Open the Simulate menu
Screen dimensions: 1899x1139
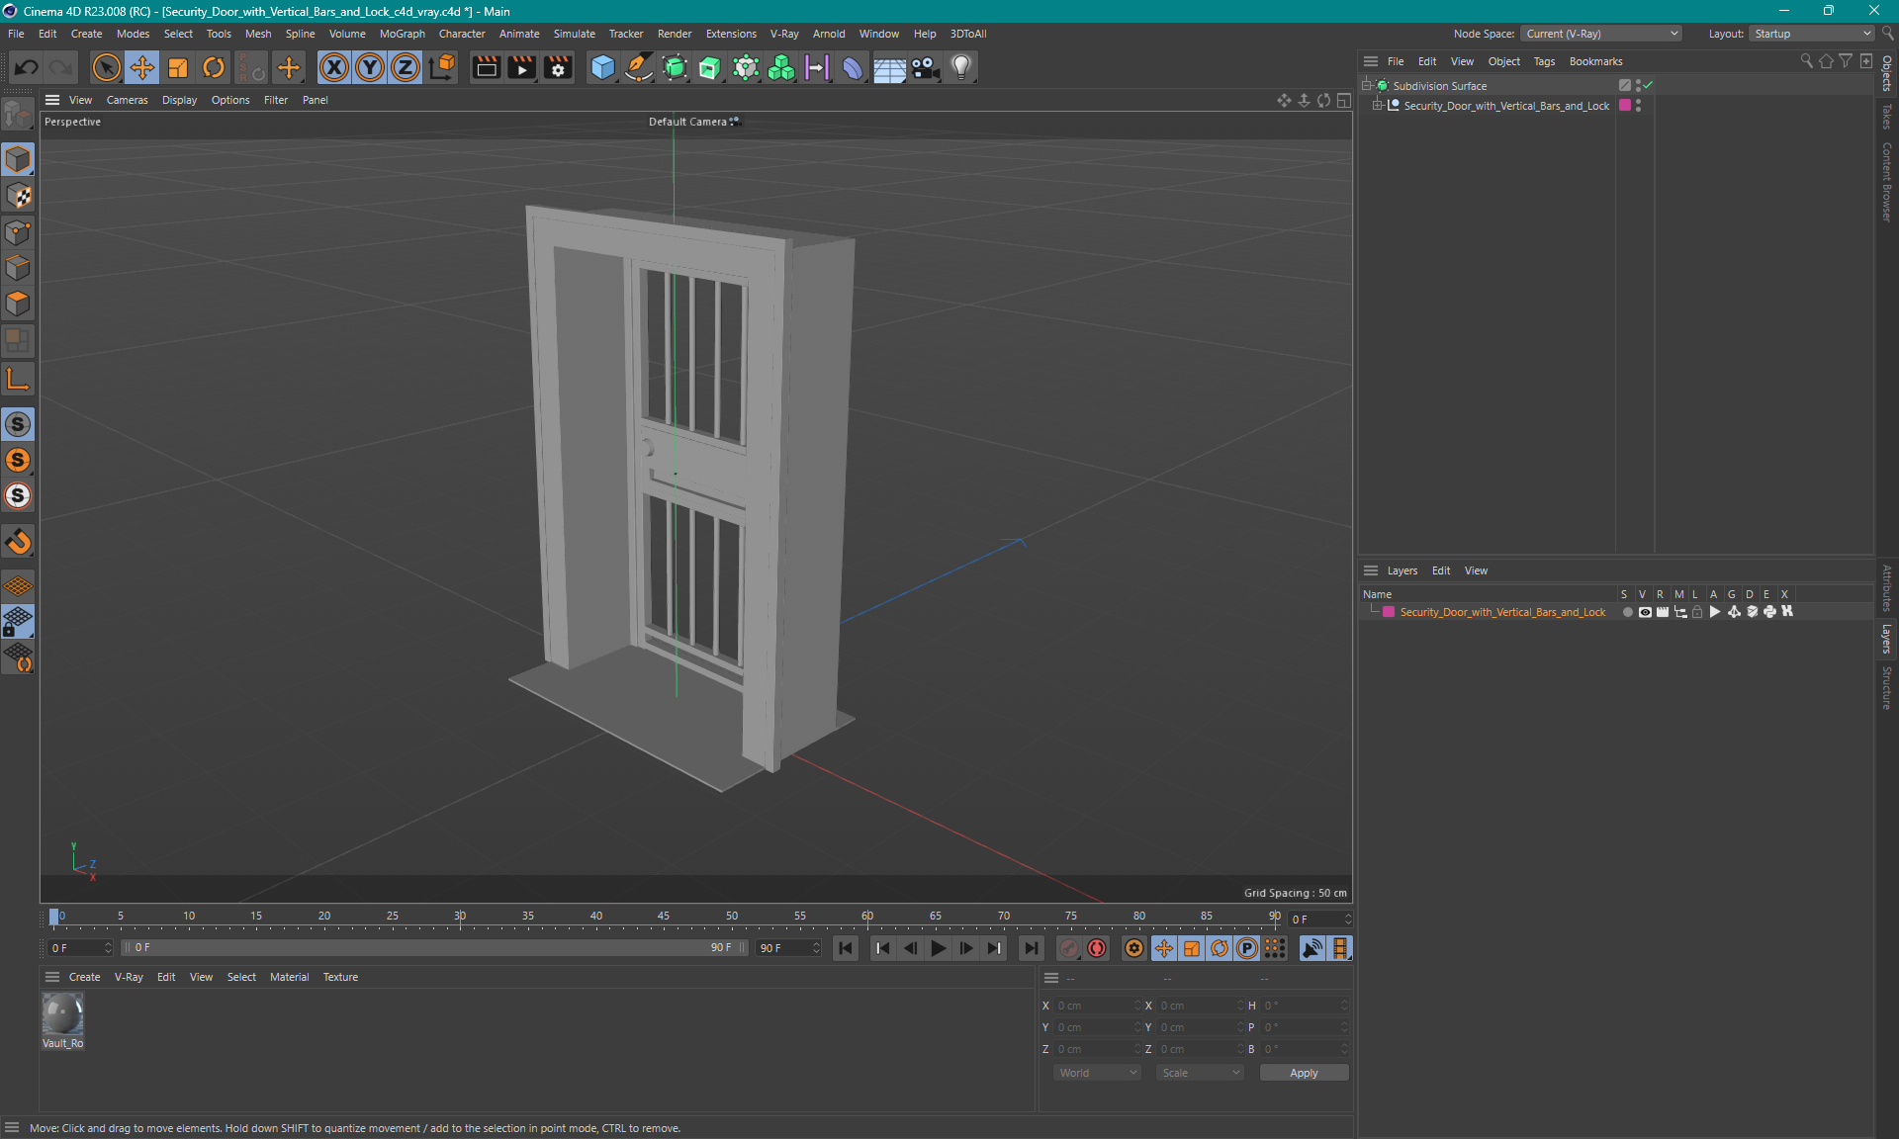coord(574,34)
